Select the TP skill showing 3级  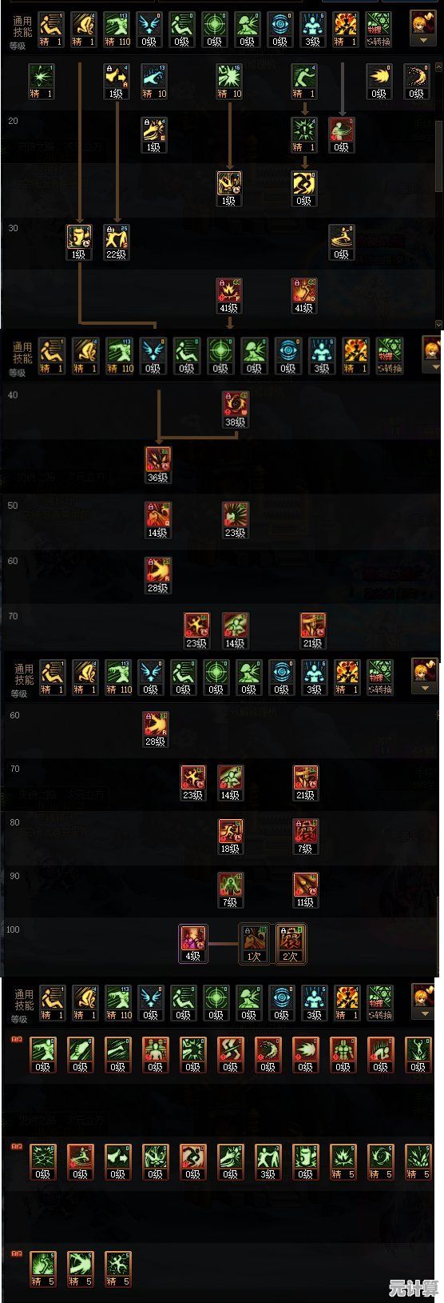tap(268, 1162)
